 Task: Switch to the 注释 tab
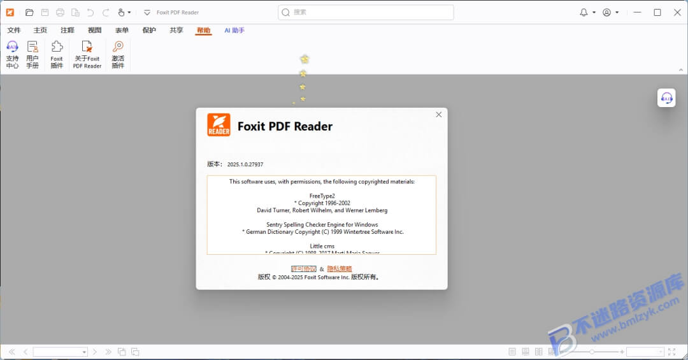coord(67,30)
